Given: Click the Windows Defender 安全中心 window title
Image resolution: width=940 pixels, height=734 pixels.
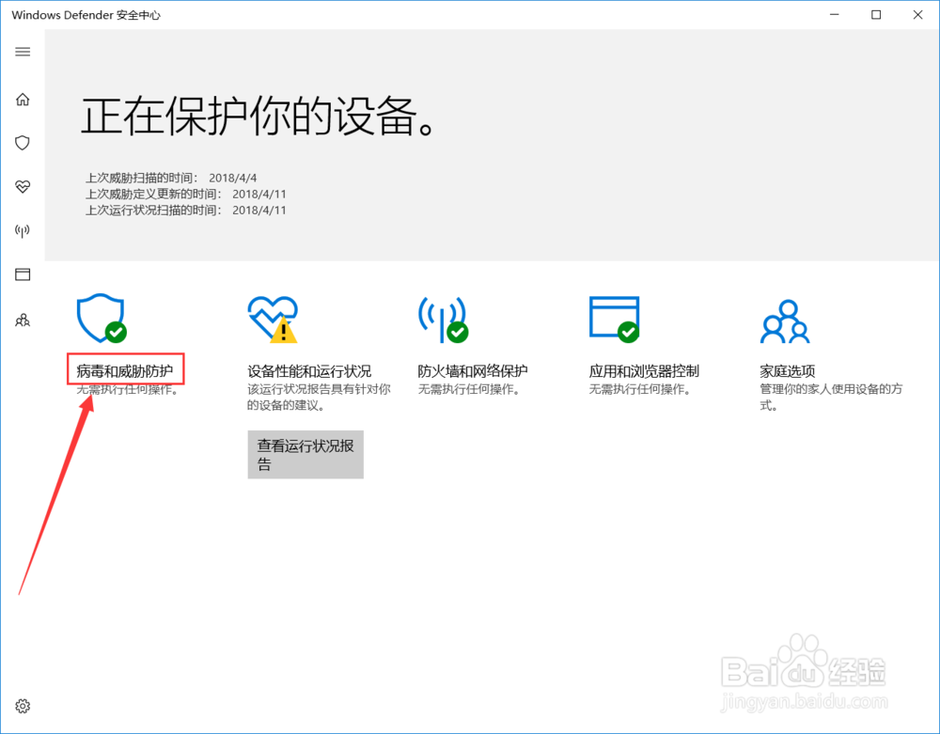Looking at the screenshot, I should tap(86, 15).
